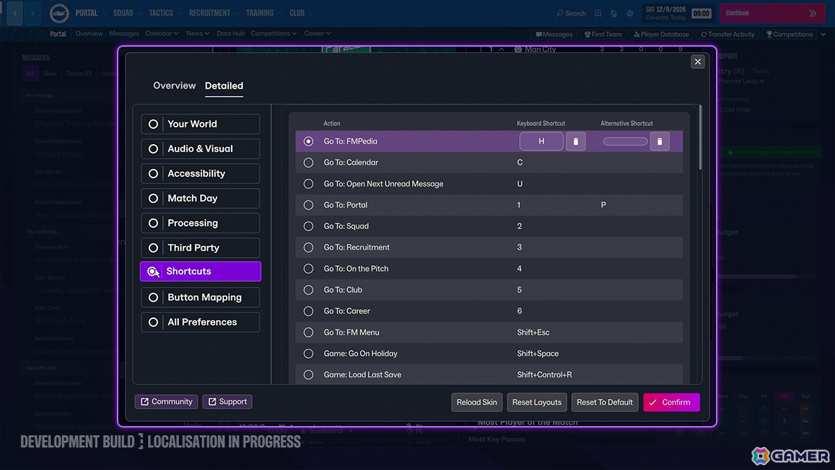The width and height of the screenshot is (835, 470).
Task: Click the Keyboard Shortcut column header
Action: click(541, 123)
